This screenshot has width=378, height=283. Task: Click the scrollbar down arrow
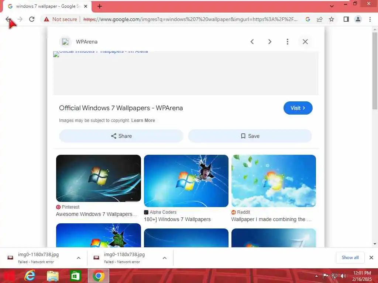375,244
